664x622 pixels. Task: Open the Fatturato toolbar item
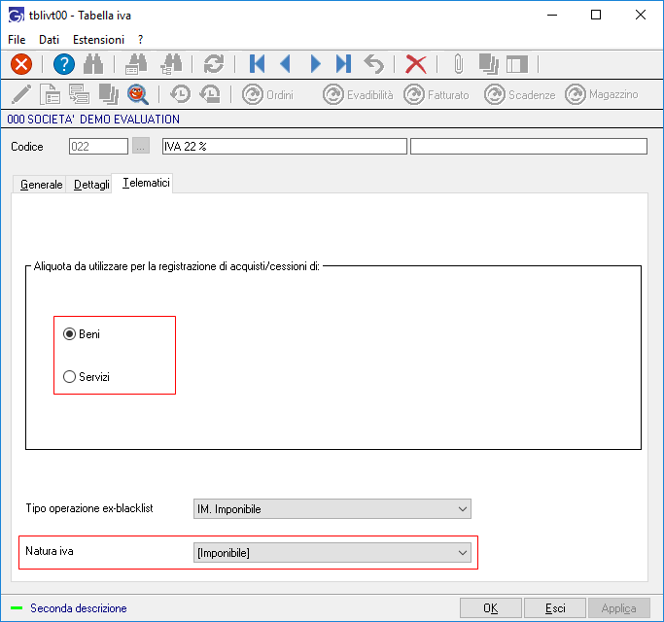[x=437, y=94]
